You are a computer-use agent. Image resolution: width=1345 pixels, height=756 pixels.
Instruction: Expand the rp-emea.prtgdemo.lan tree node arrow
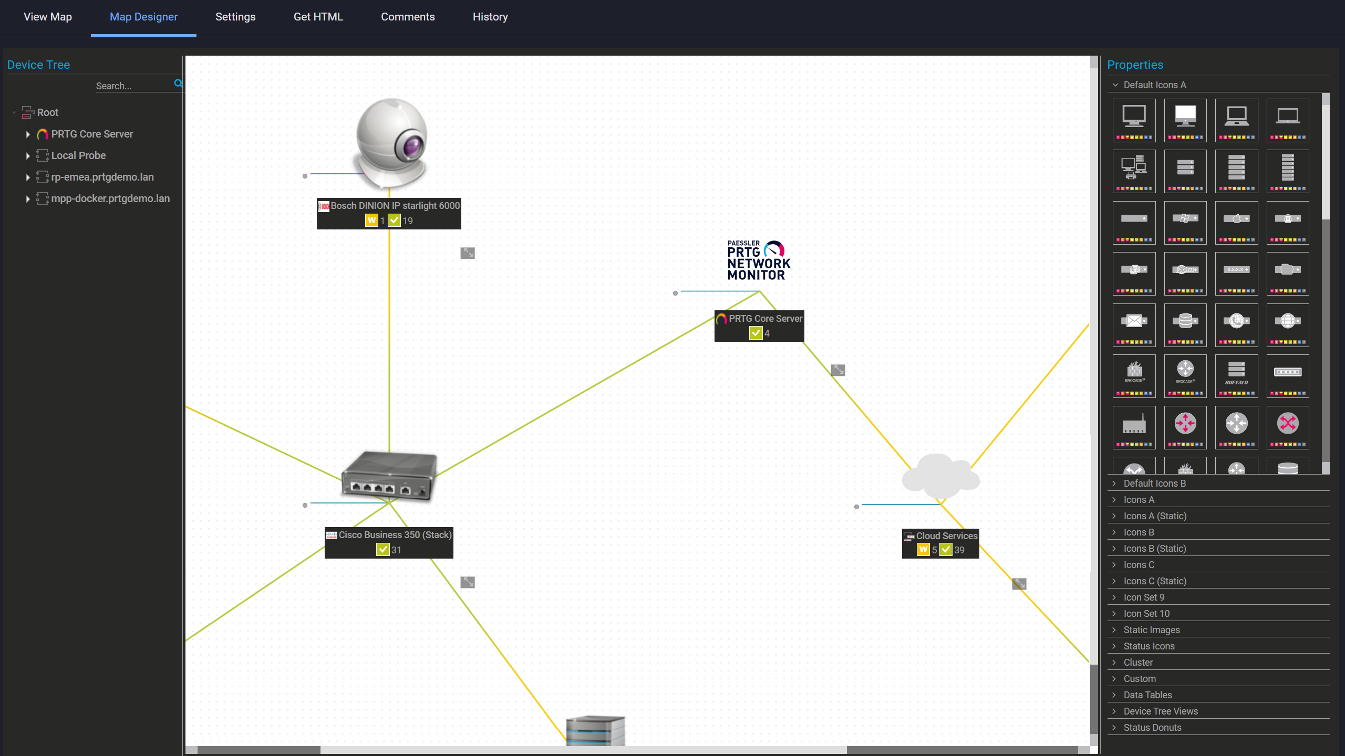pyautogui.click(x=28, y=177)
